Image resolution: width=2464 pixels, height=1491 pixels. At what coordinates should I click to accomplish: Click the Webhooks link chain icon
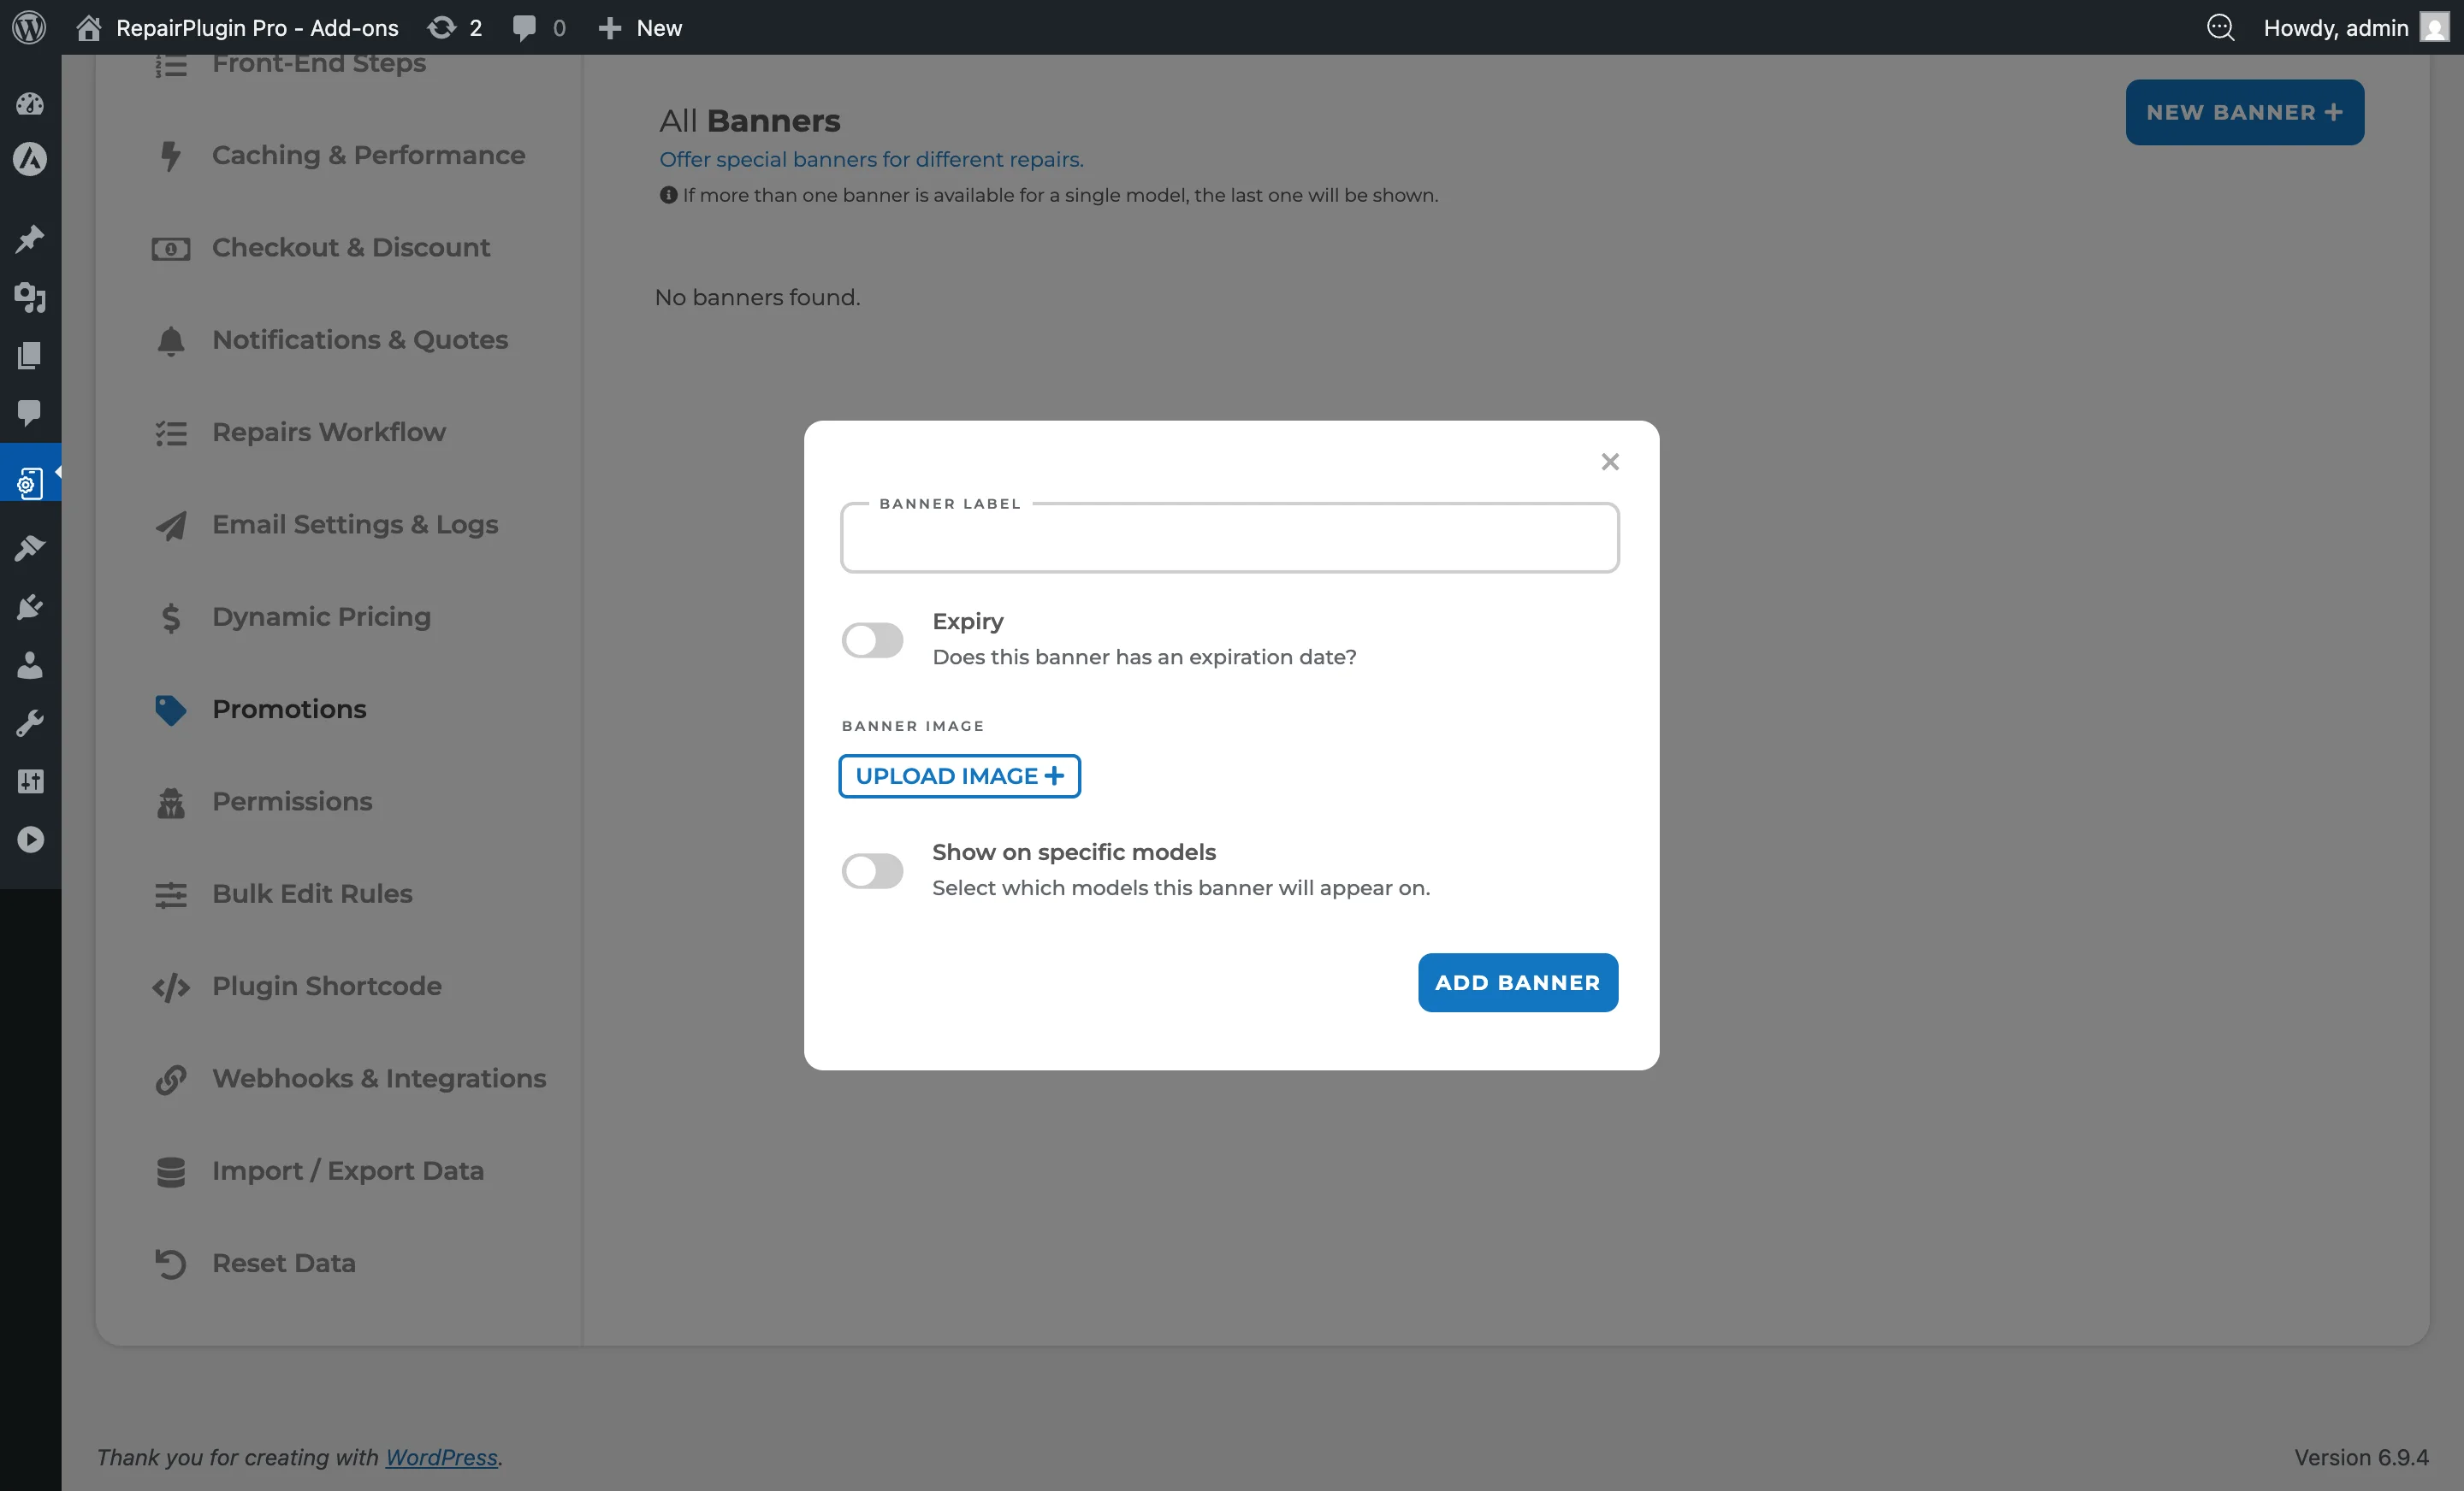pos(171,1079)
